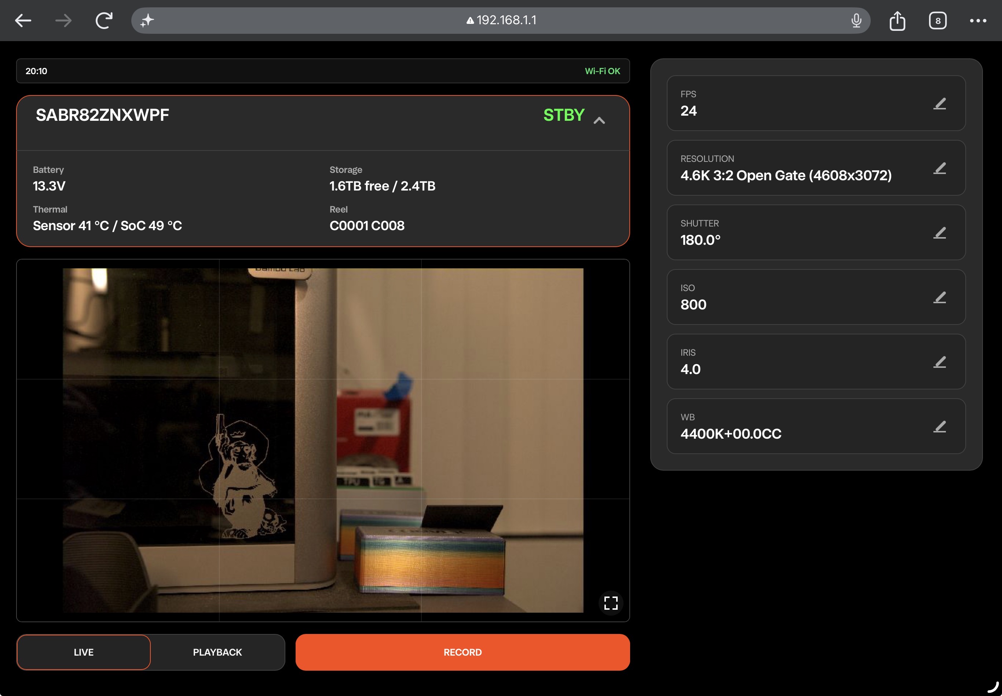This screenshot has height=696, width=1002.
Task: Switch to PLAYBACK mode
Action: [x=217, y=652]
